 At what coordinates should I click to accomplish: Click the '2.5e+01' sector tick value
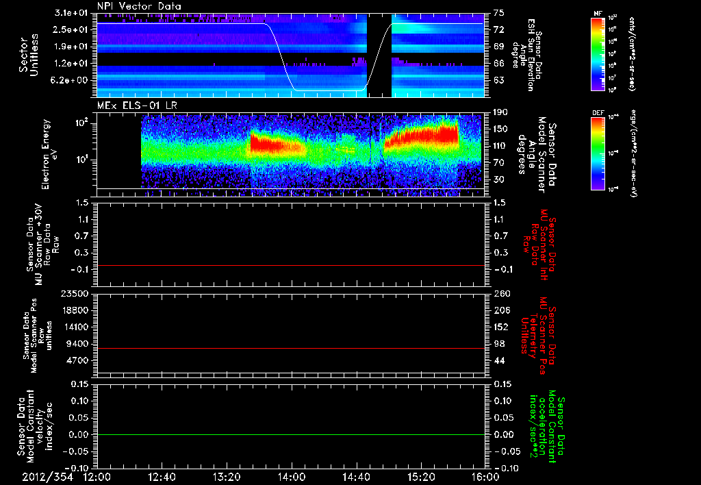tap(72, 29)
